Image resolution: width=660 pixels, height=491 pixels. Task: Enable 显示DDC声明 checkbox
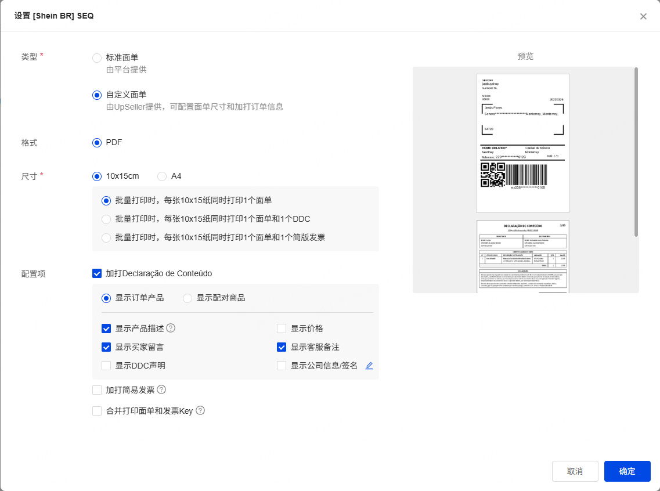point(106,366)
